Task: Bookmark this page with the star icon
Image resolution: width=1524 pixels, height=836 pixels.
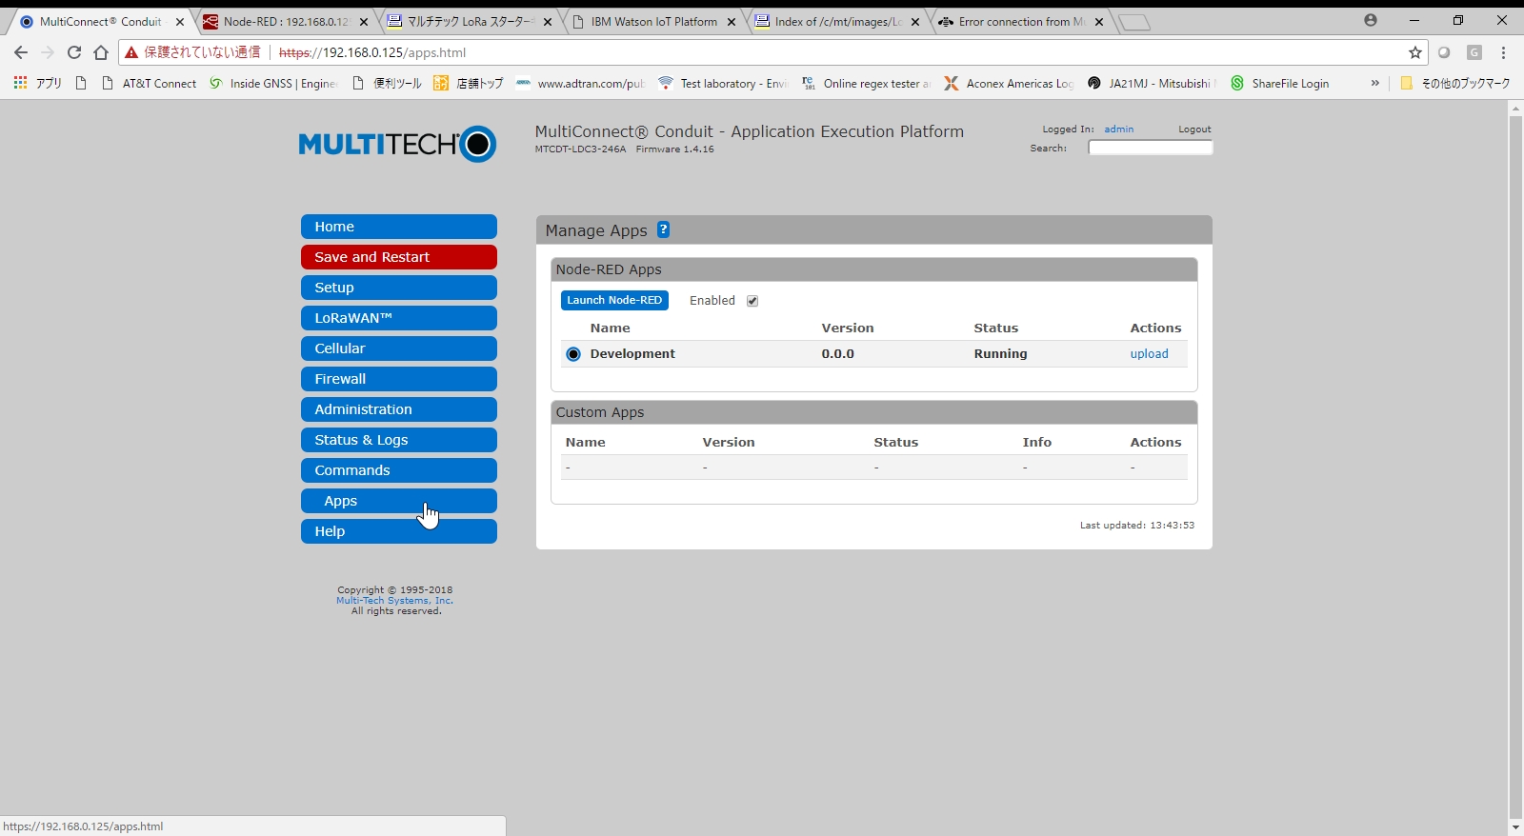Action: tap(1415, 52)
